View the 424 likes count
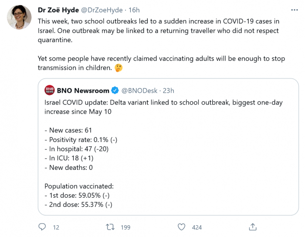305x237 pixels. click(x=197, y=227)
